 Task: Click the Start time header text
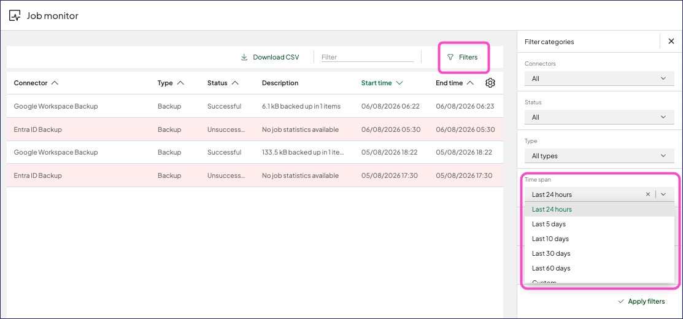tap(376, 83)
